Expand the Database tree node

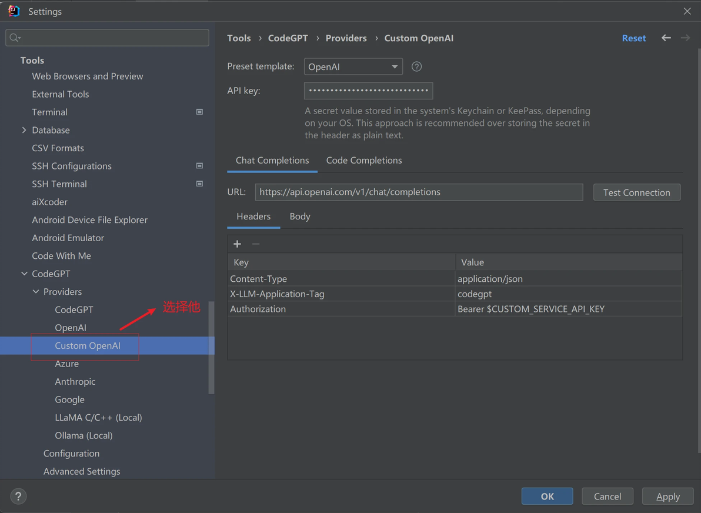click(24, 130)
